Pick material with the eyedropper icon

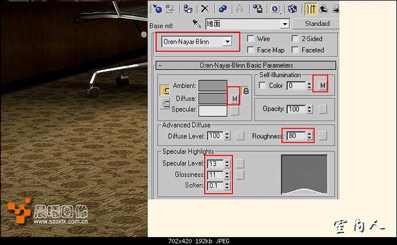point(196,24)
